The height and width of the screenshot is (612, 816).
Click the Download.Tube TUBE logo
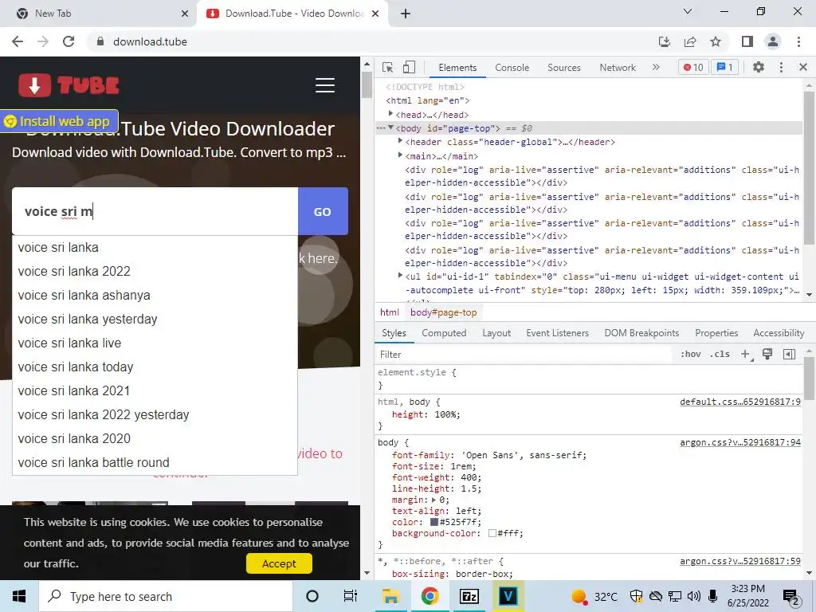point(69,85)
